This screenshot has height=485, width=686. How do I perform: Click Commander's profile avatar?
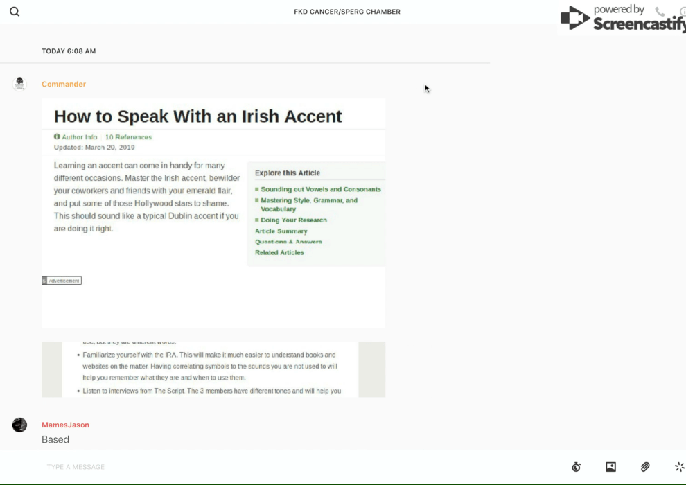click(x=19, y=84)
